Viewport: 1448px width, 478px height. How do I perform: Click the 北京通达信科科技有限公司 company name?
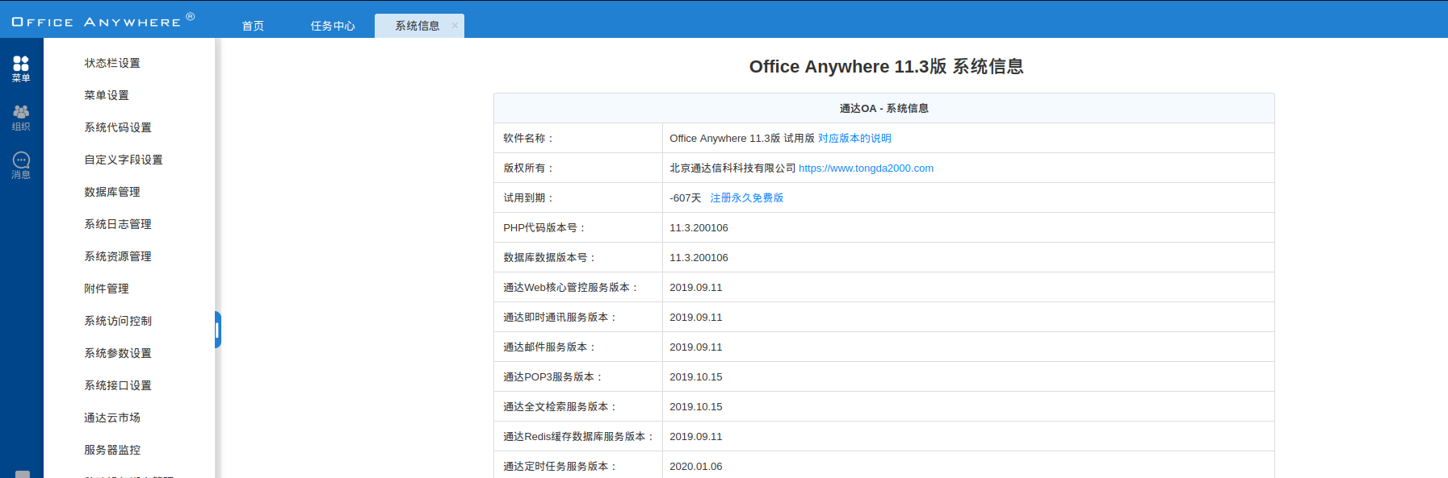[732, 168]
